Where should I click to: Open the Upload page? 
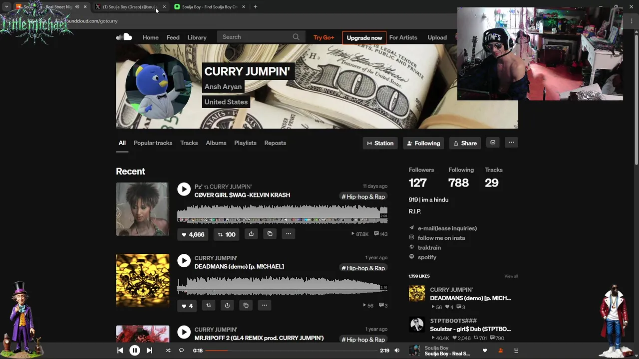(x=437, y=37)
